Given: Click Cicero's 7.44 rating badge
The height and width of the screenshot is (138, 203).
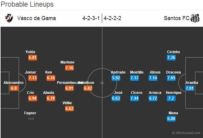Looking at the screenshot, I should point(134,98).
